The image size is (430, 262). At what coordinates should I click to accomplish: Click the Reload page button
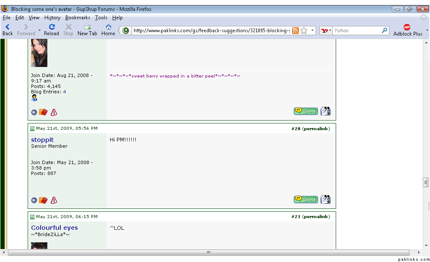52,29
